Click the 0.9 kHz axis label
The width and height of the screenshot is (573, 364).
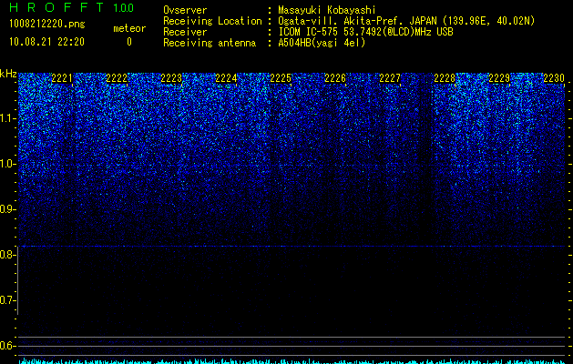(x=8, y=209)
